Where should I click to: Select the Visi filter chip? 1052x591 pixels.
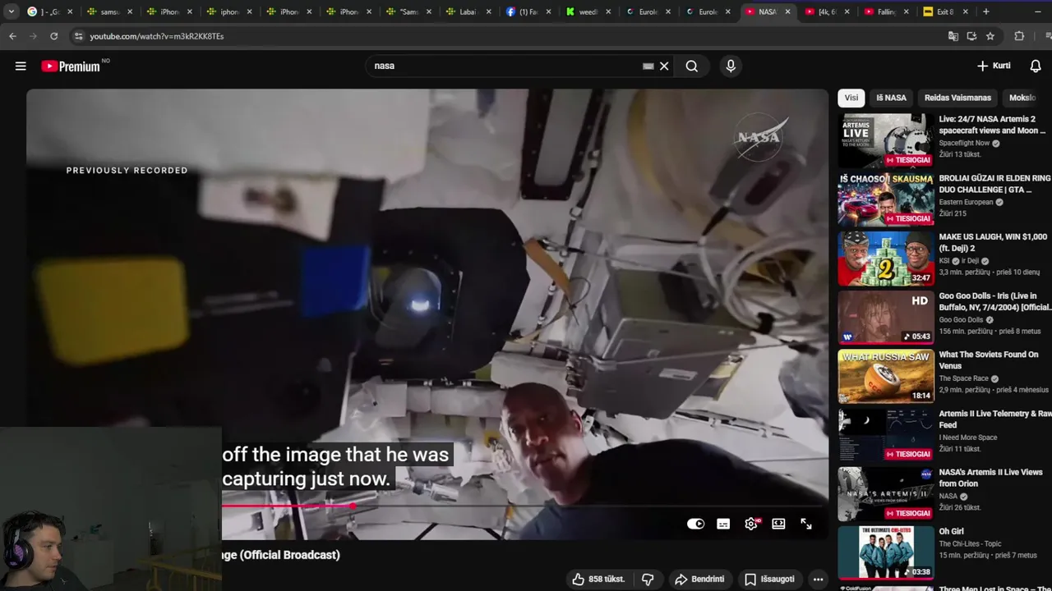click(x=851, y=98)
